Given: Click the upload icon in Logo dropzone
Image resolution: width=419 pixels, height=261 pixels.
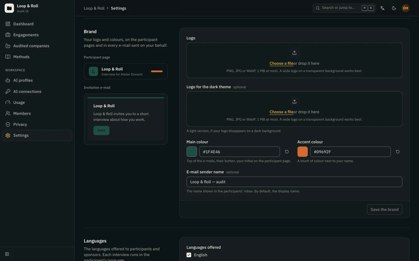Looking at the screenshot, I should tap(294, 53).
